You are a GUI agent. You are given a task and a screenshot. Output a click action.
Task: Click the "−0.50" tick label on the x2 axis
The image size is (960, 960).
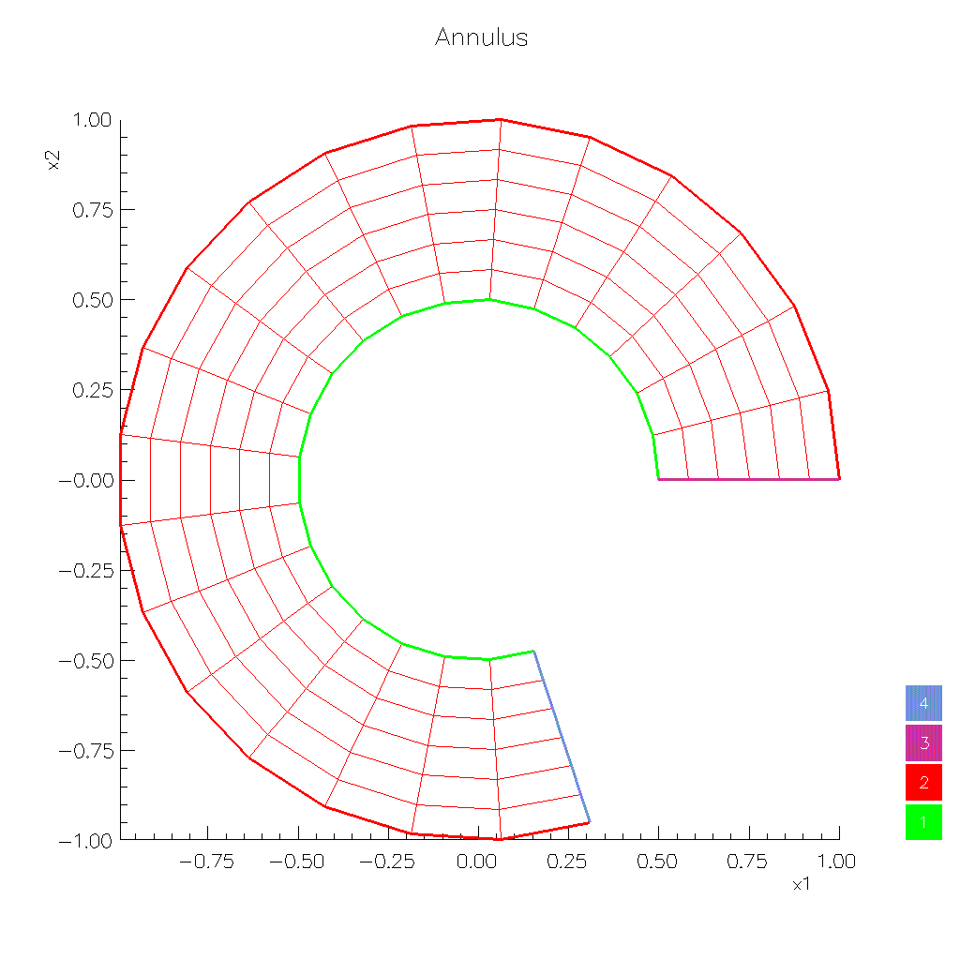click(86, 661)
